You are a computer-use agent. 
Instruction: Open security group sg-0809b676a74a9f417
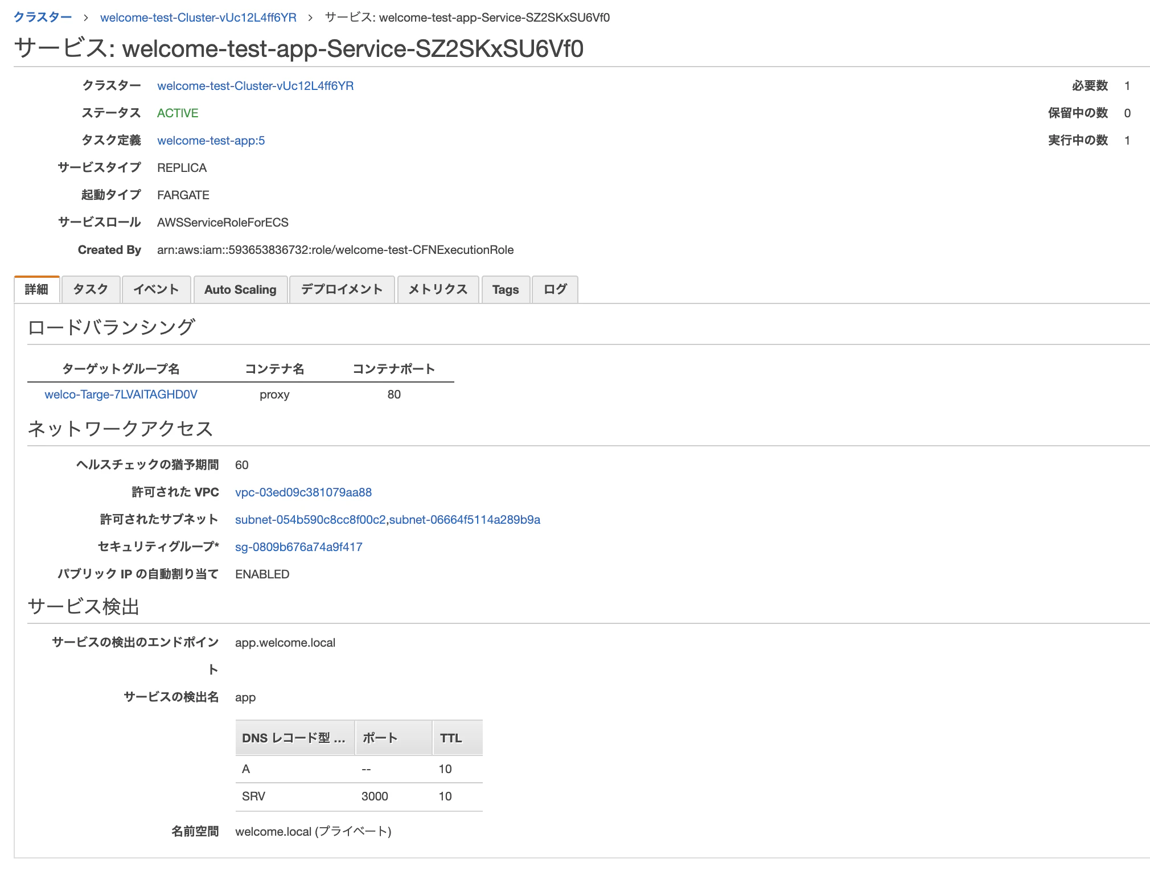pyautogui.click(x=299, y=547)
